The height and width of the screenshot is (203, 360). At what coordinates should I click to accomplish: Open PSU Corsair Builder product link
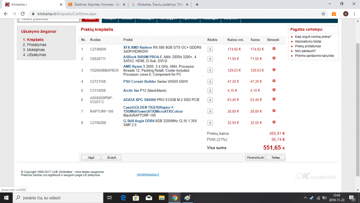(140, 81)
